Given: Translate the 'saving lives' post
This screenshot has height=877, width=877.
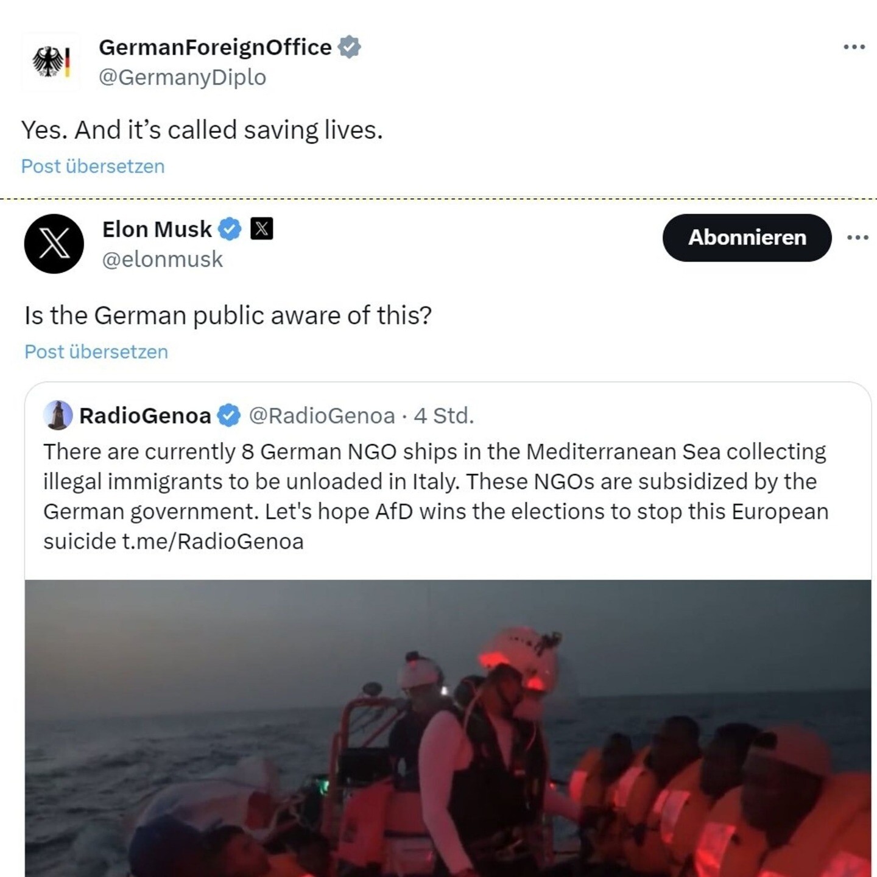Looking at the screenshot, I should 93,166.
